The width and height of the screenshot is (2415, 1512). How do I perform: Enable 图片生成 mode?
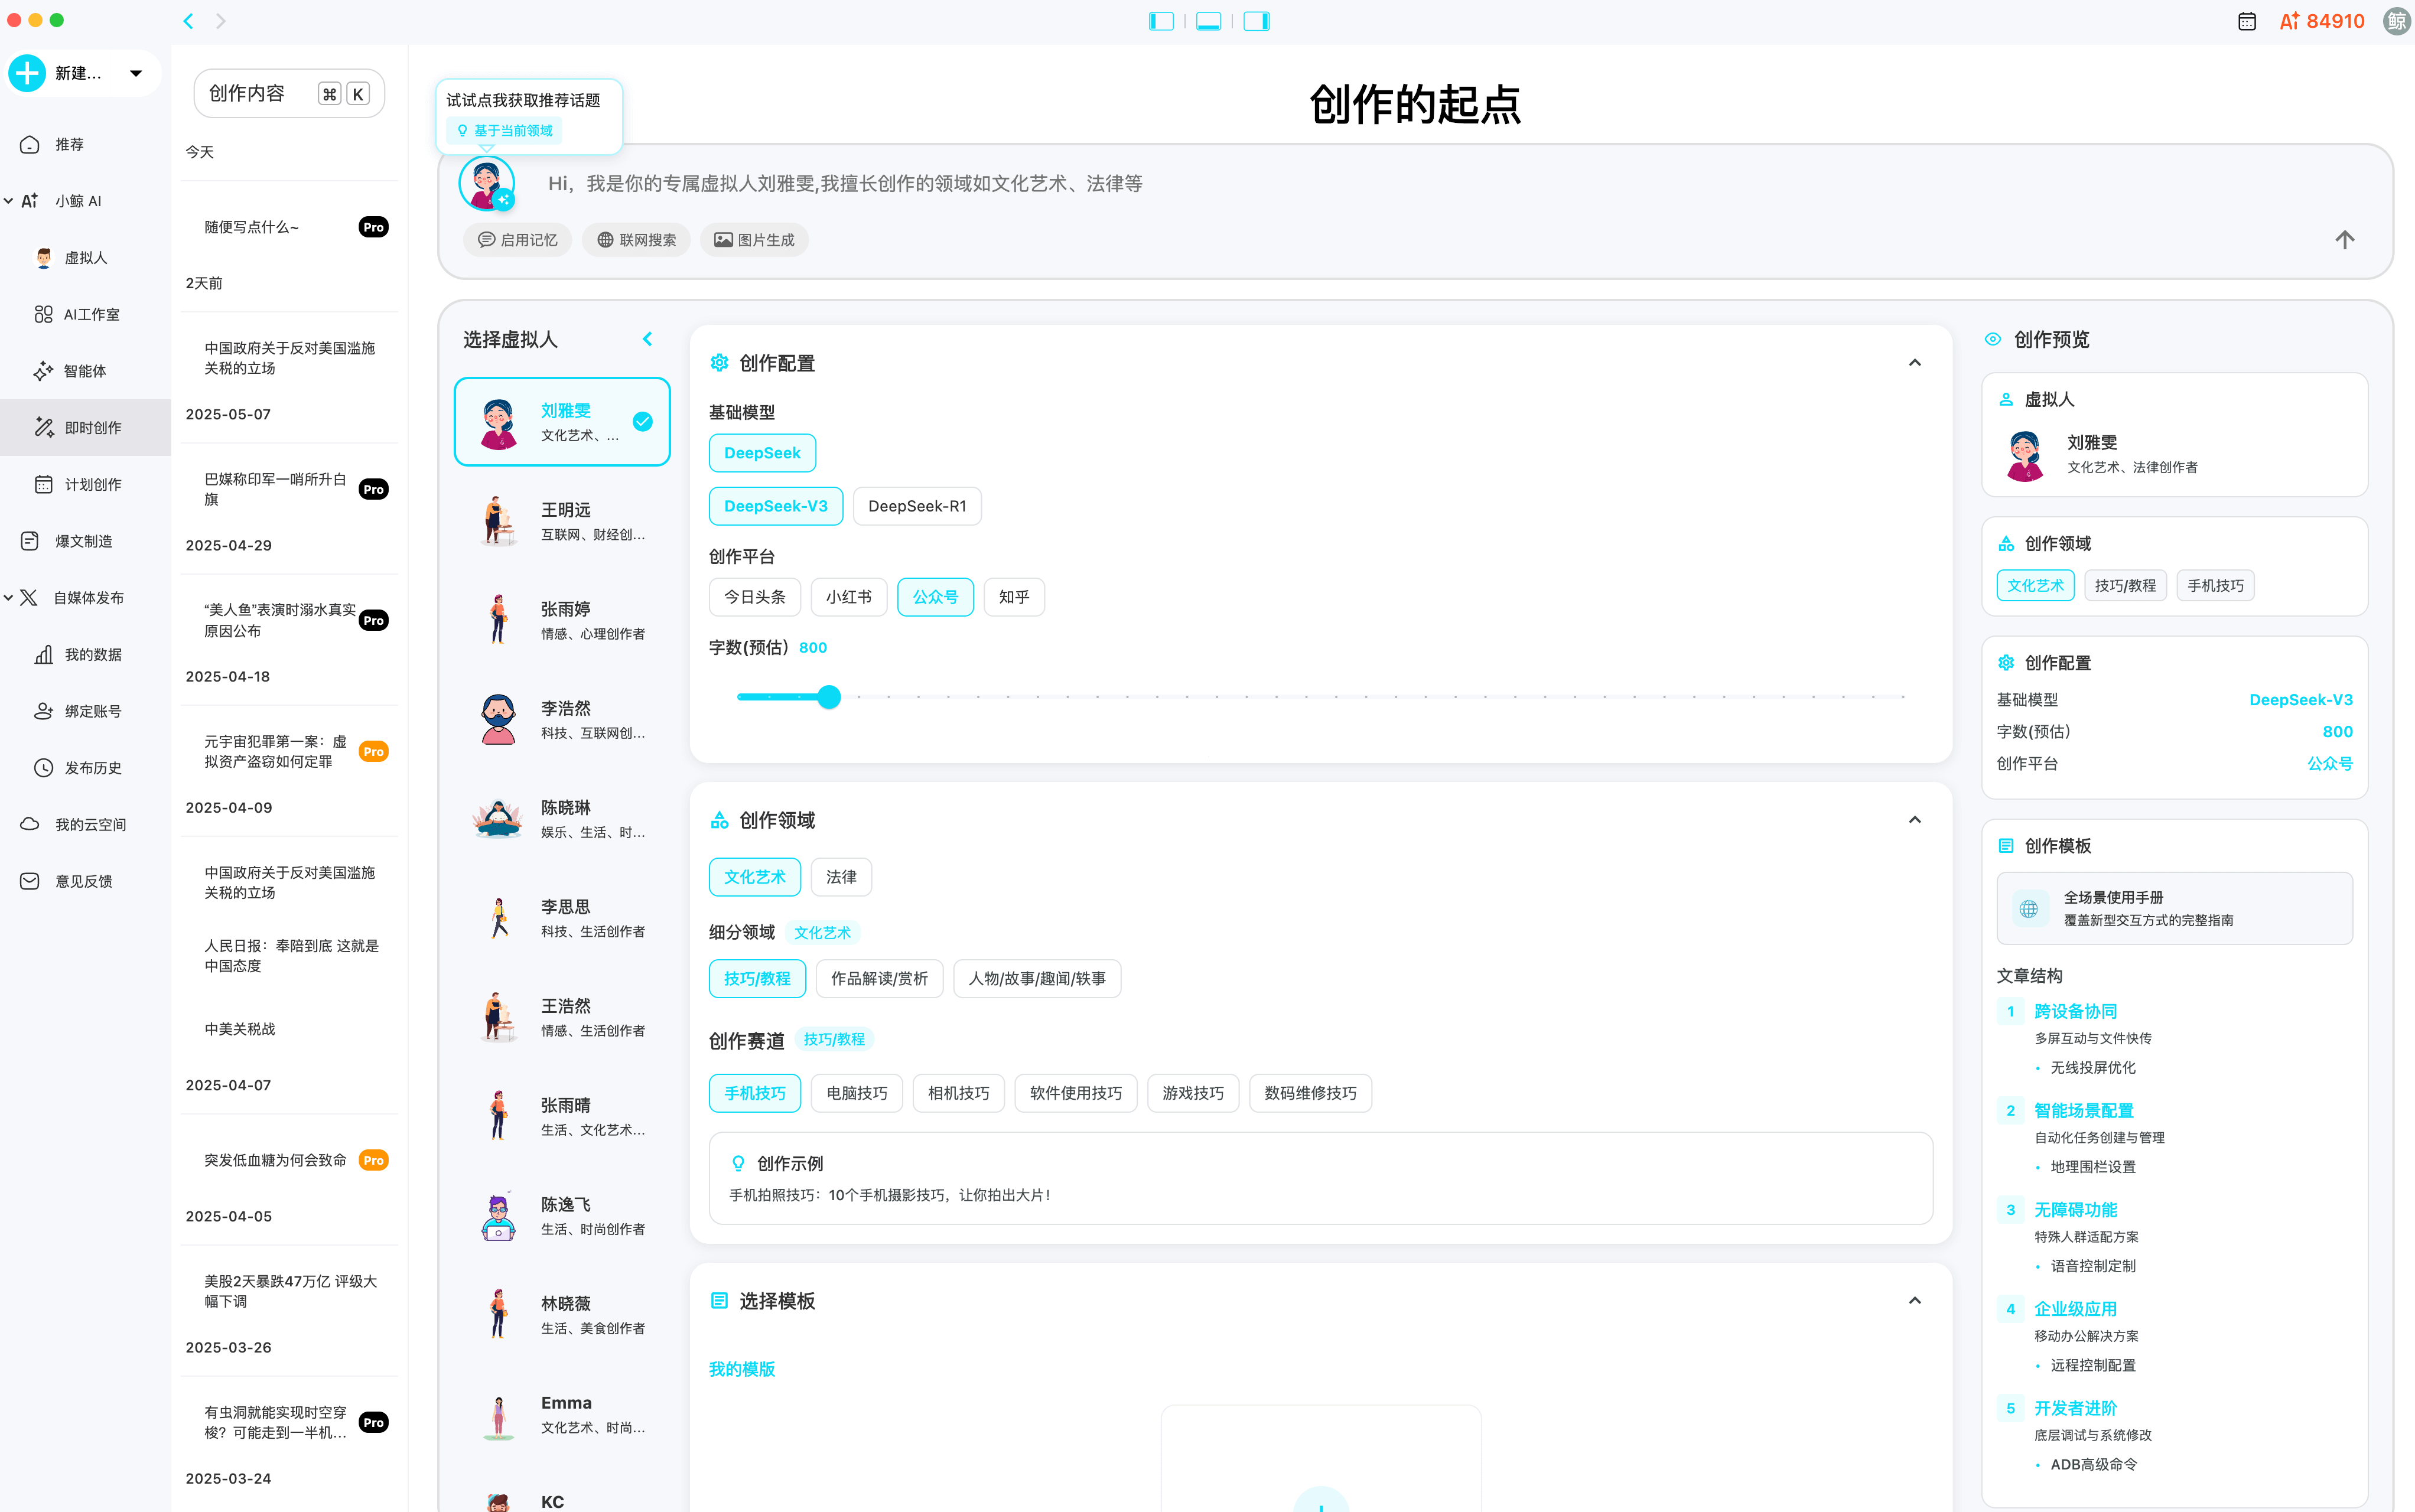click(x=754, y=239)
